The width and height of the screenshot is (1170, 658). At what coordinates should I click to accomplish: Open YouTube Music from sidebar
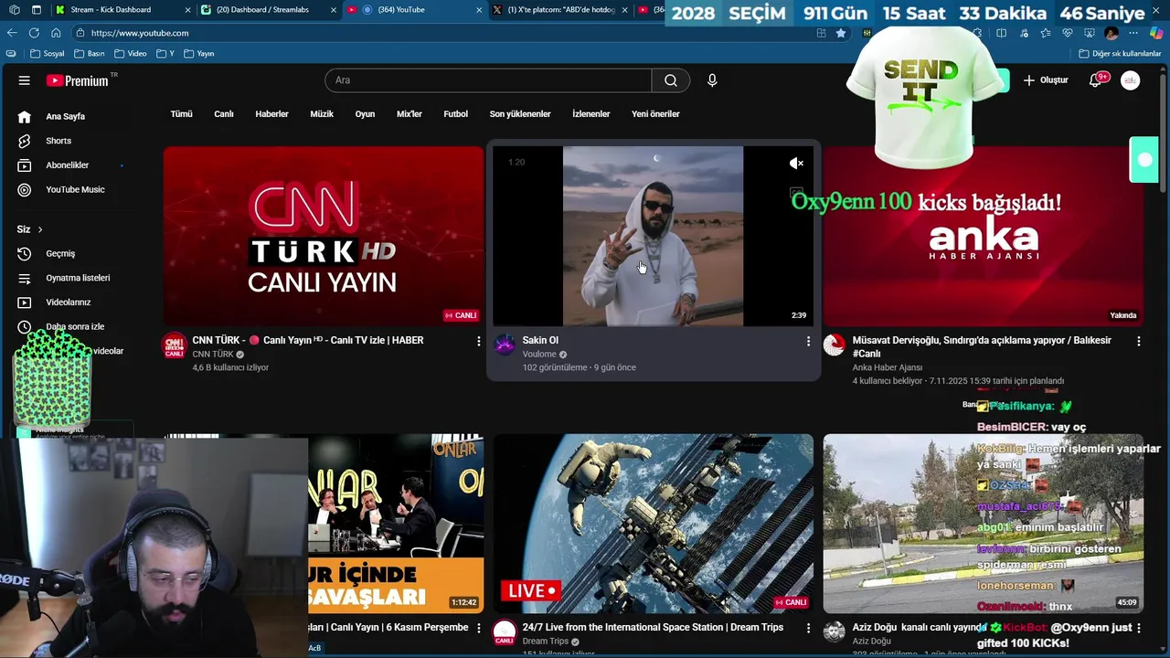click(73, 189)
